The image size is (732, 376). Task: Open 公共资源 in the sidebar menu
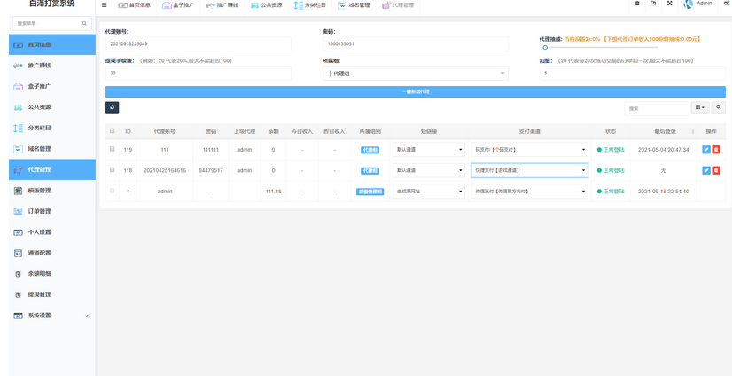[52, 107]
